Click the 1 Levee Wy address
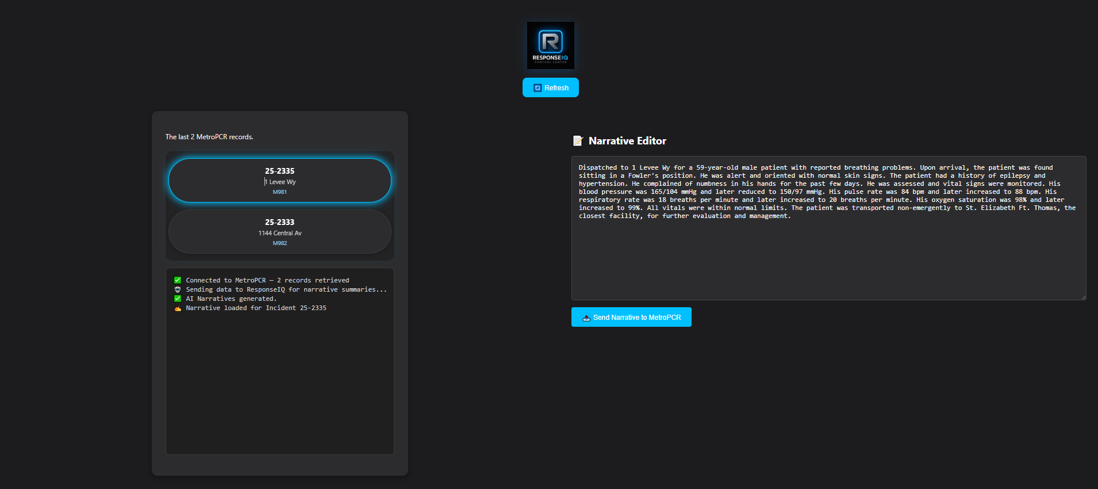 [x=280, y=182]
